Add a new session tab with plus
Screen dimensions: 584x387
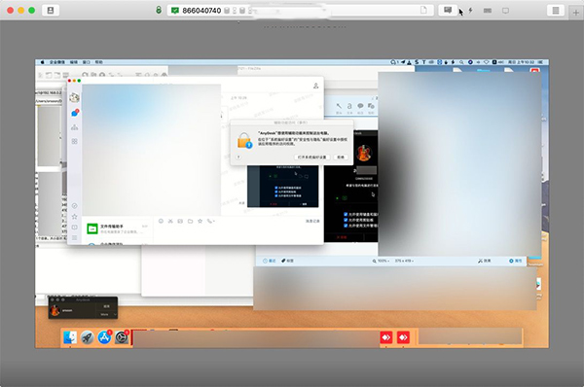pyautogui.click(x=576, y=12)
